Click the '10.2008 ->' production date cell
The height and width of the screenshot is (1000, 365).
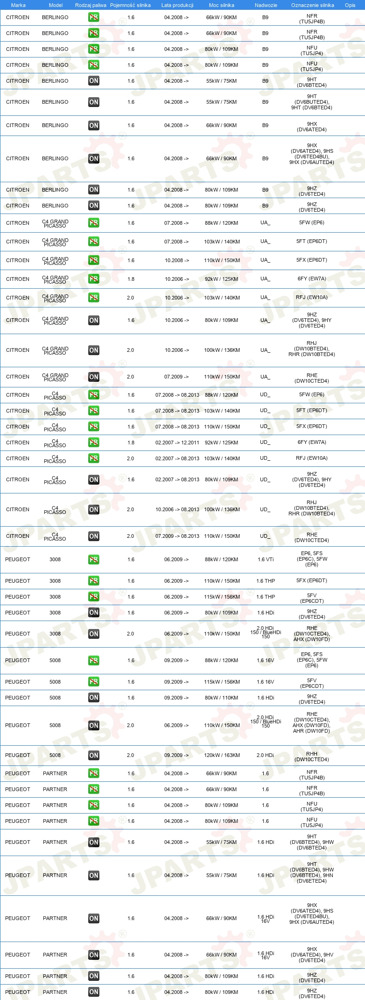[177, 260]
